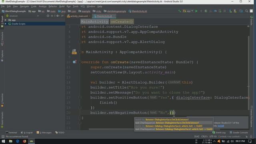Open Project Structure from toolbar
This screenshot has width=256, height=144.
coord(241,11)
